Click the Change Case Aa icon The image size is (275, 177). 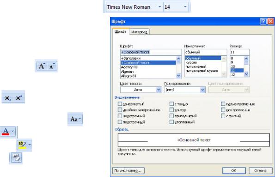pyautogui.click(x=73, y=119)
